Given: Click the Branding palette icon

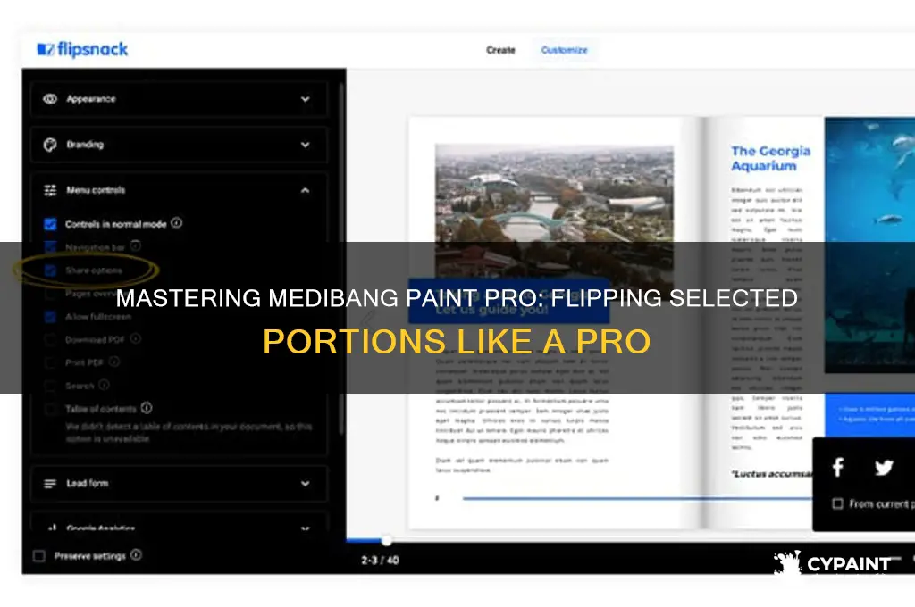Looking at the screenshot, I should tap(50, 145).
